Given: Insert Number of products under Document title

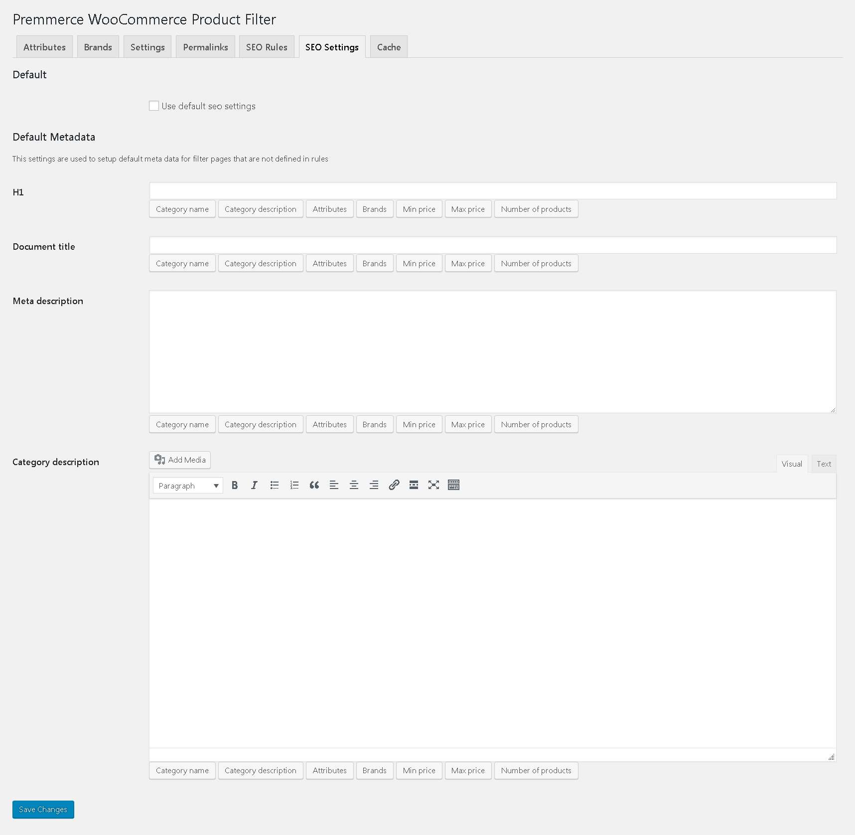Looking at the screenshot, I should click(x=536, y=263).
